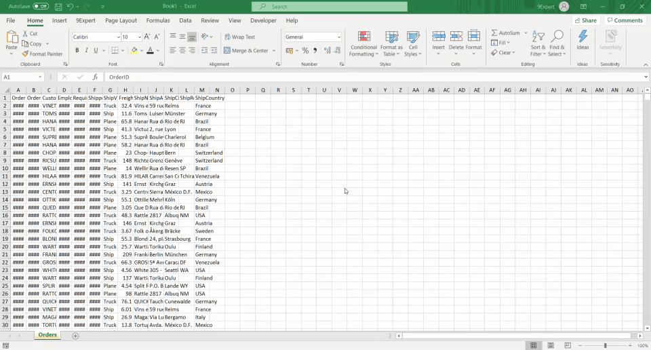The width and height of the screenshot is (651, 350).
Task: Switch to the Page Layout tab
Action: (121, 20)
